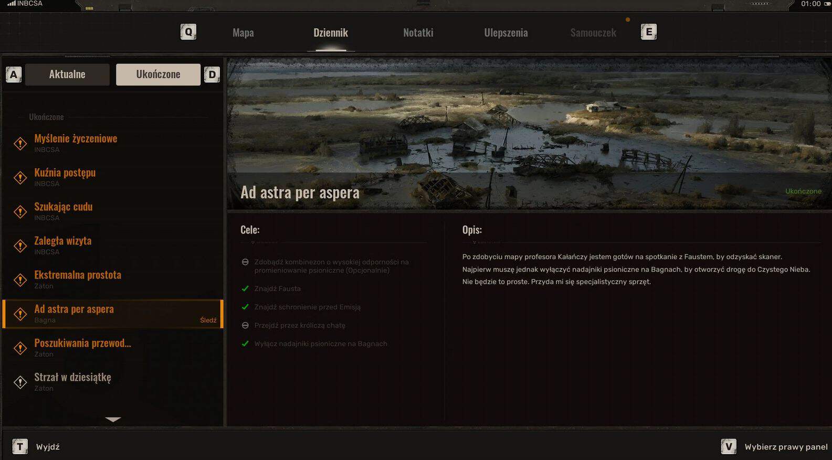
Task: Click the quest icon beside Zaległa wizyta
Action: [20, 245]
